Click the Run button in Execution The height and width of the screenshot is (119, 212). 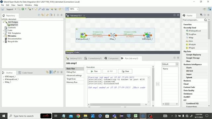tap(94, 71)
